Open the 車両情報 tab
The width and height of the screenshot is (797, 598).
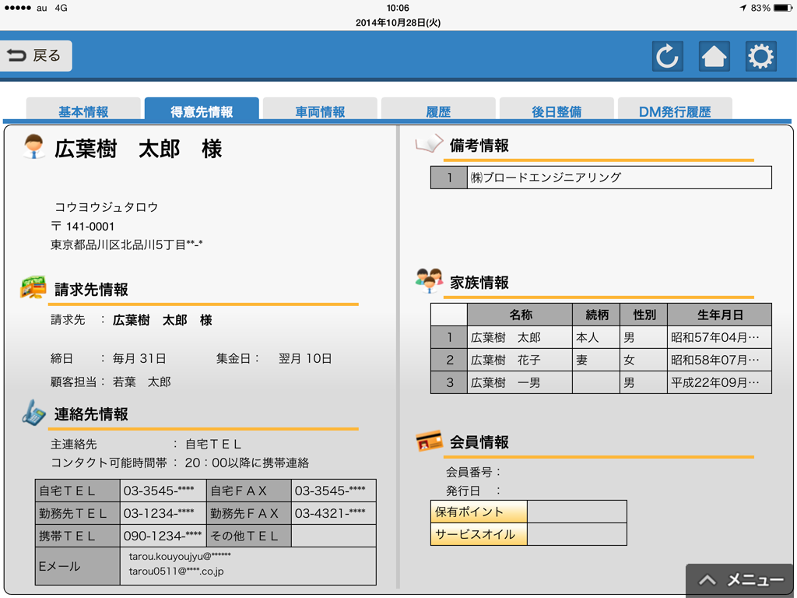pyautogui.click(x=320, y=111)
